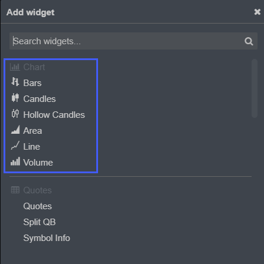264x264 pixels.
Task: Click the magnifier icon in search box
Action: click(249, 41)
